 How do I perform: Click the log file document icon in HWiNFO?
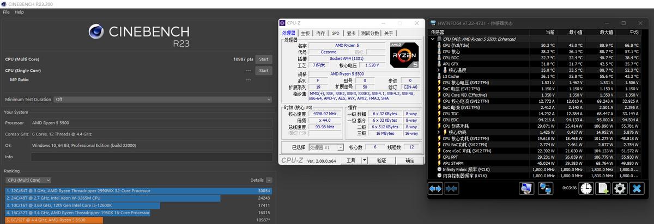coord(603,189)
